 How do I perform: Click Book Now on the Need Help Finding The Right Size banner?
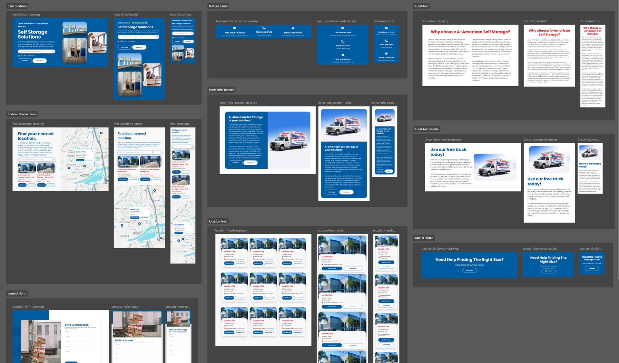pyautogui.click(x=469, y=271)
